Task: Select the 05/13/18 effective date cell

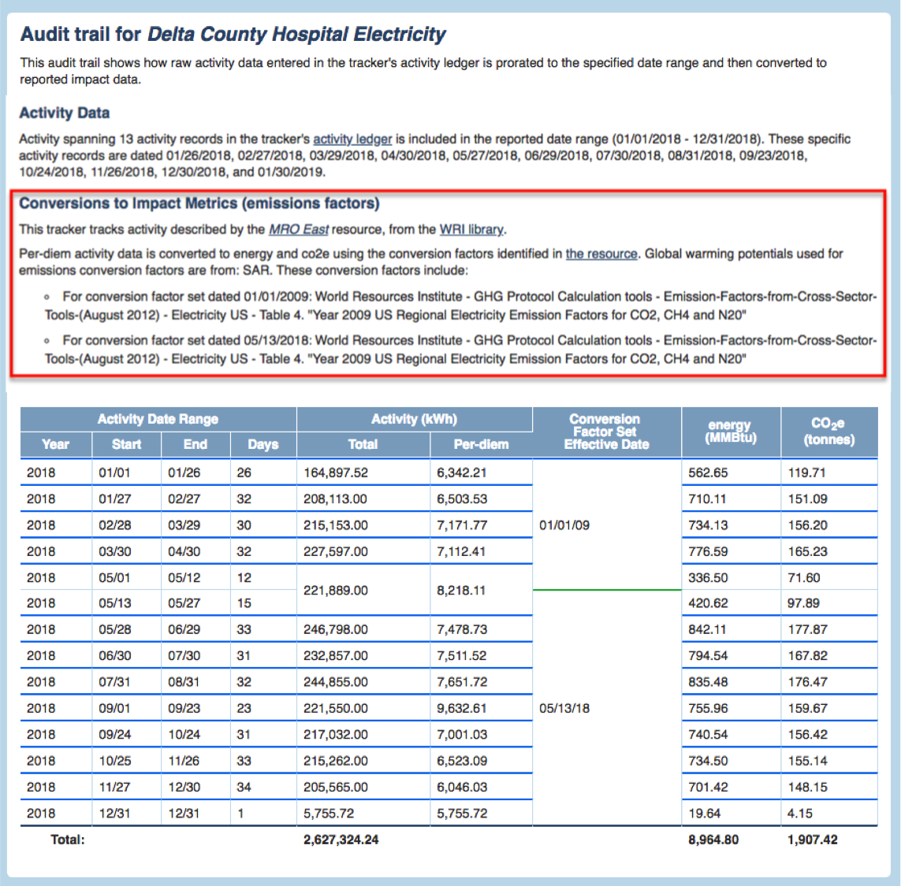Action: click(x=564, y=708)
